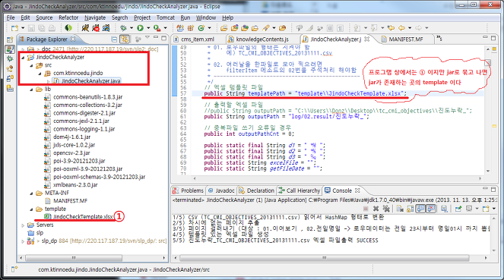Click the green Run button icon
The width and height of the screenshot is (504, 280).
pyautogui.click(x=140, y=28)
